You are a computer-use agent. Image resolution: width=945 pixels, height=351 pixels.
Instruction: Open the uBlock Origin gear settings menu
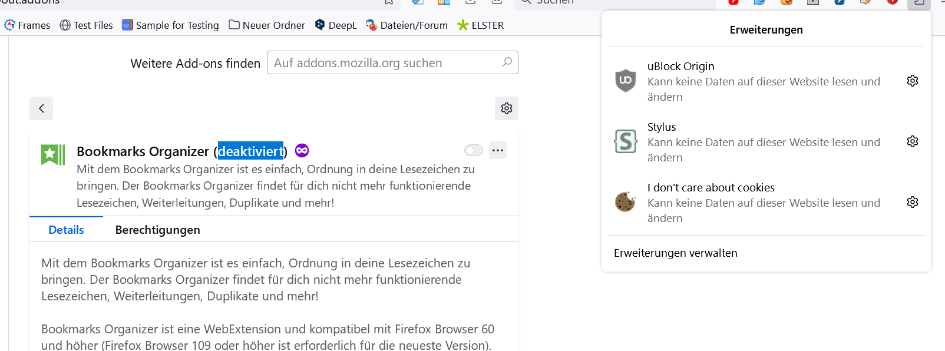pos(913,81)
